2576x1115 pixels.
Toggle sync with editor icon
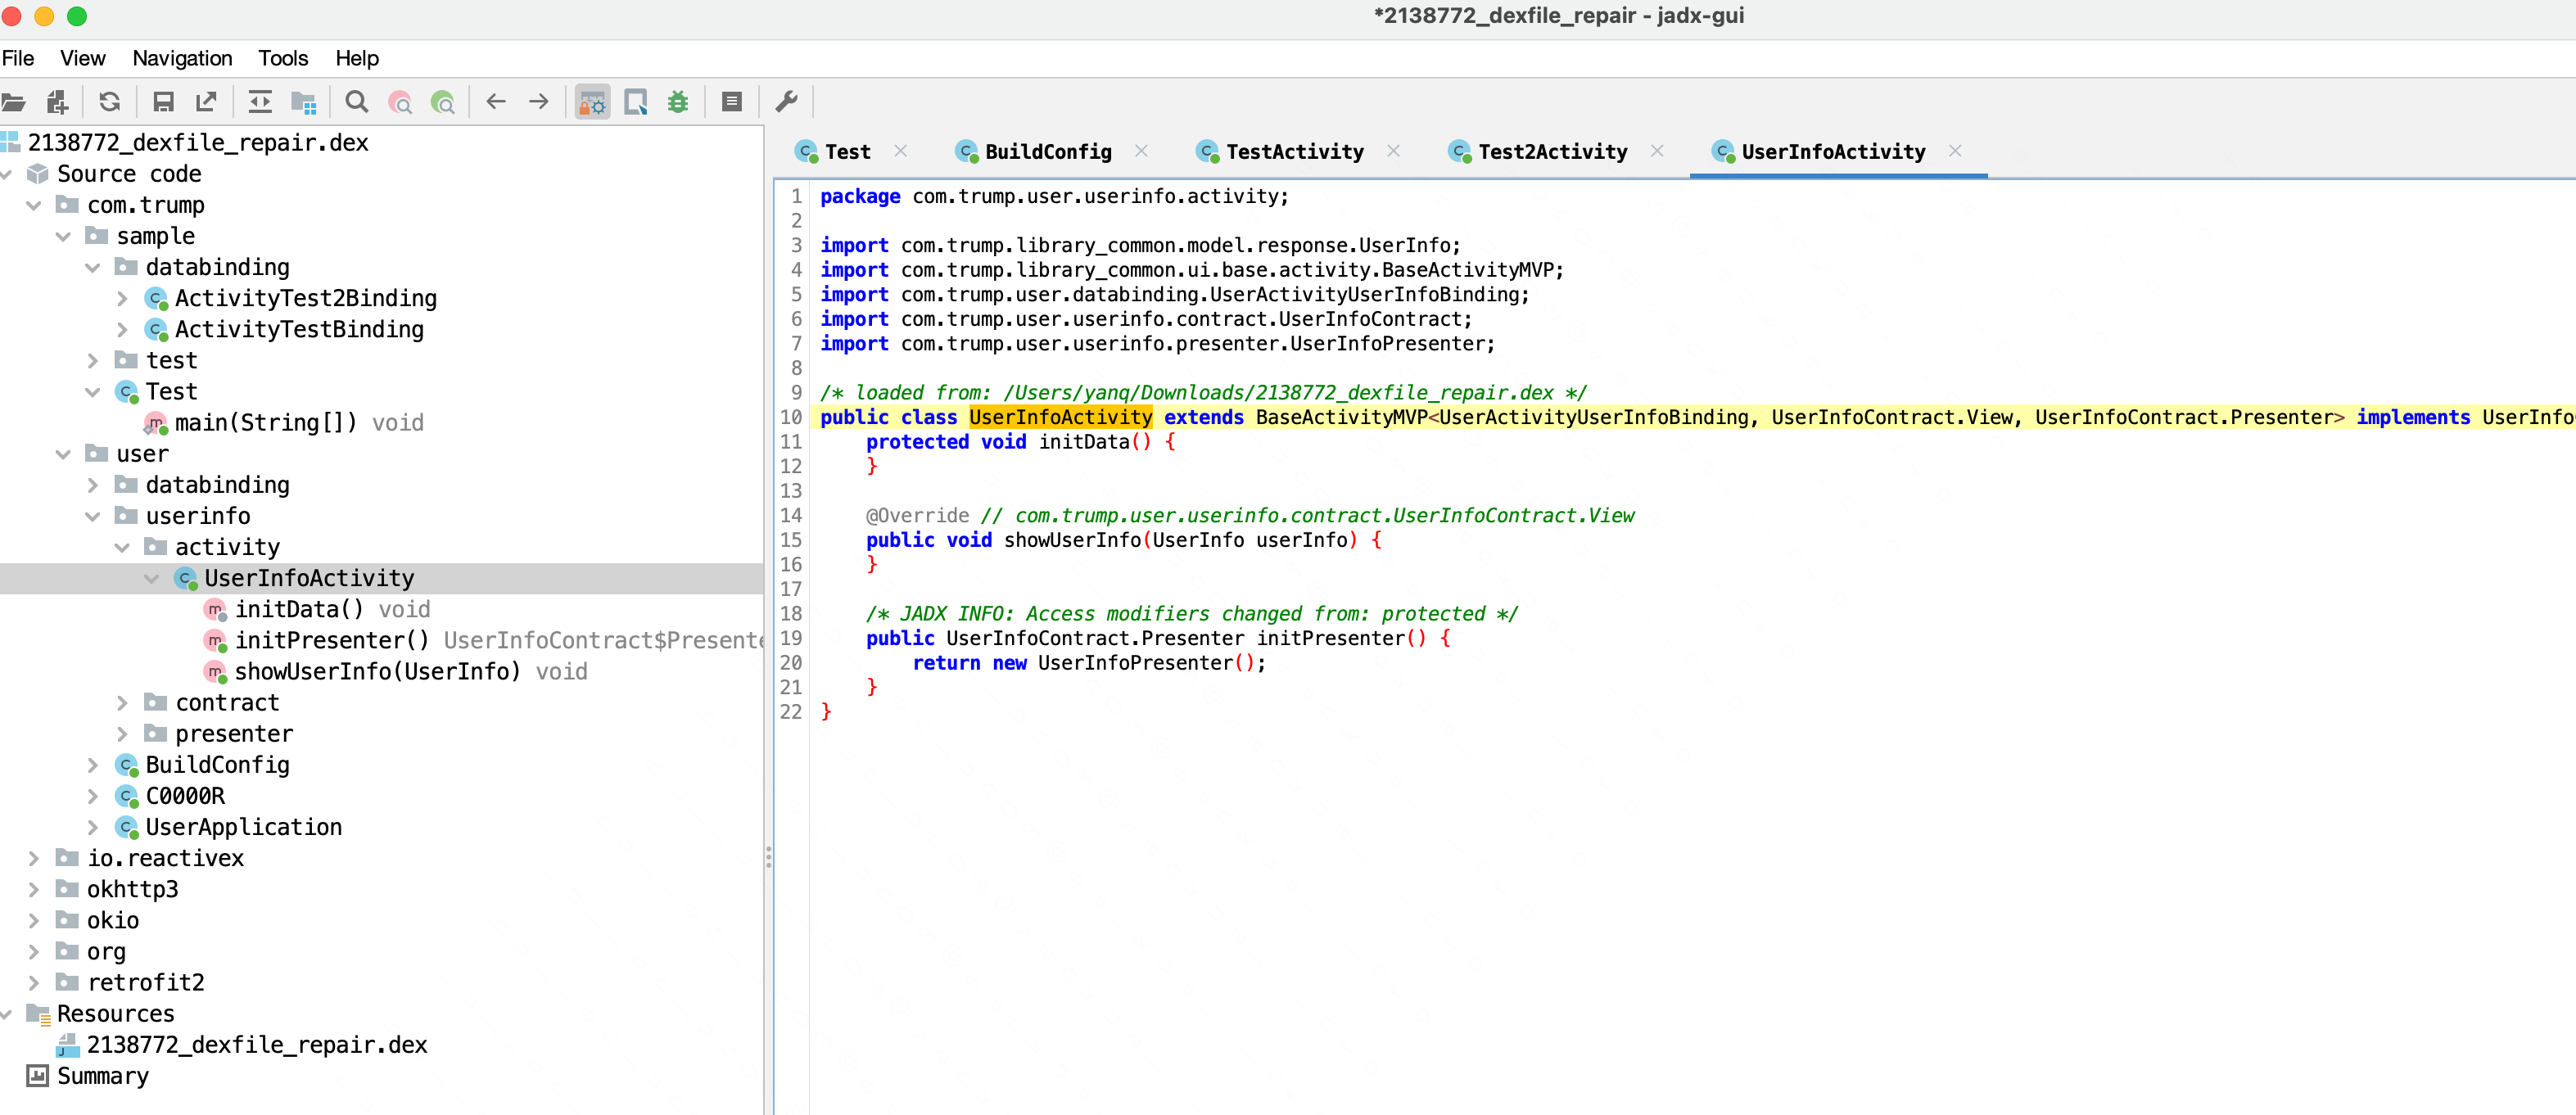pyautogui.click(x=260, y=102)
